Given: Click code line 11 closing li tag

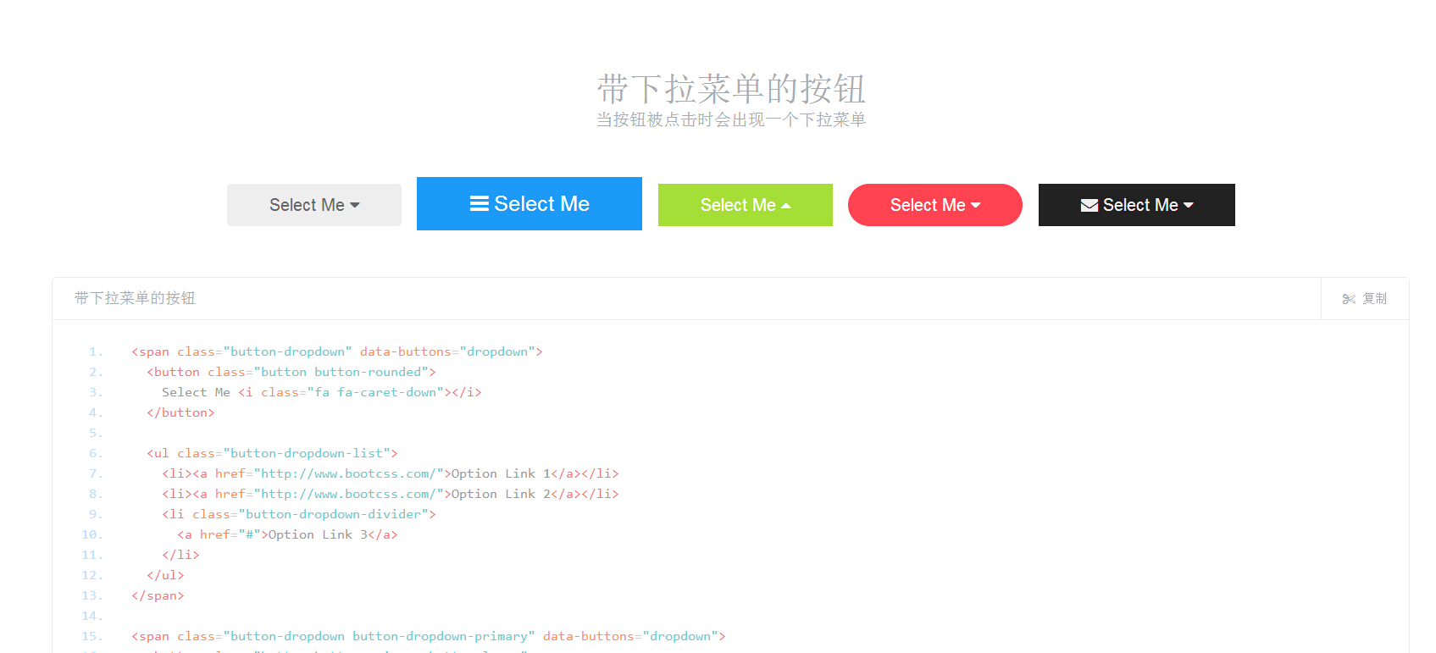Looking at the screenshot, I should click(180, 555).
